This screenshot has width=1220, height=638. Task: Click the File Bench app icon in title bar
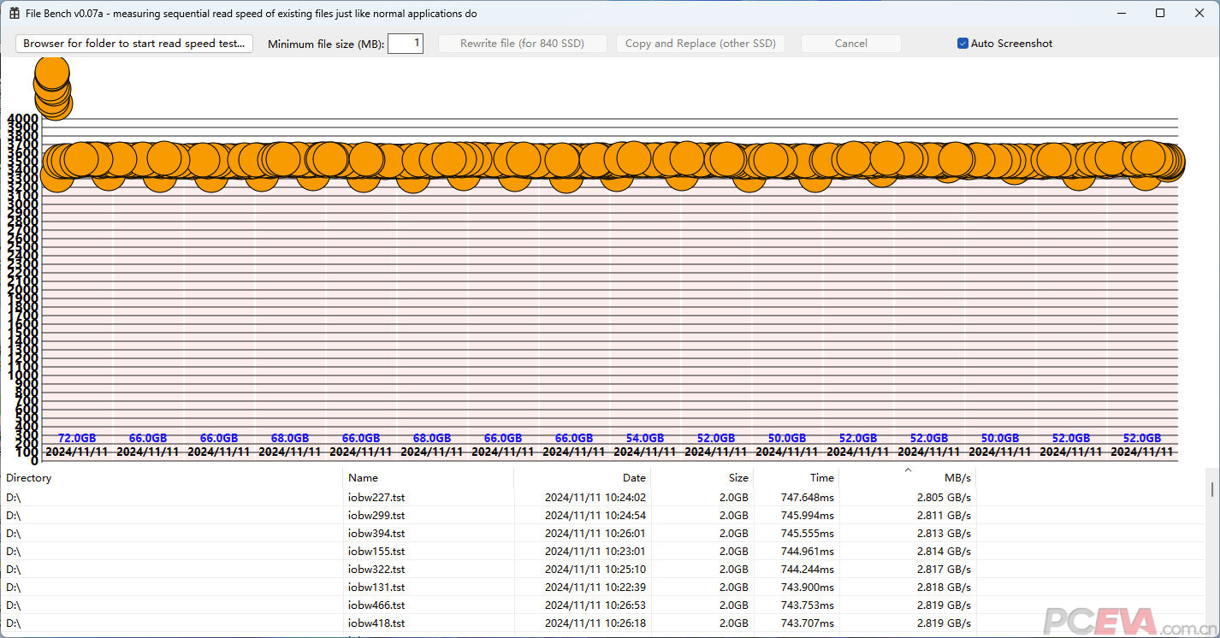pyautogui.click(x=15, y=14)
